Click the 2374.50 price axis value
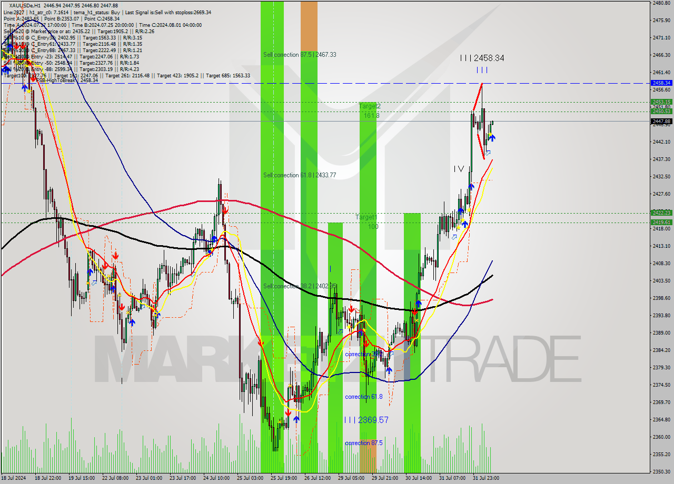Viewport: 674px width, 484px height. pyautogui.click(x=661, y=385)
